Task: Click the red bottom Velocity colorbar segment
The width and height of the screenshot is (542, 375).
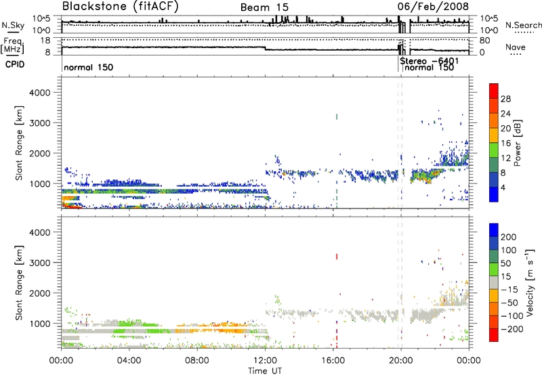Action: pos(494,335)
